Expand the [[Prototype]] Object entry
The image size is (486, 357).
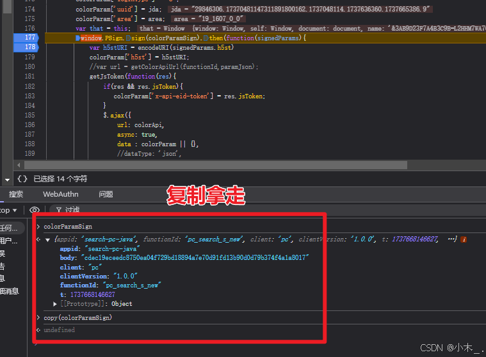[x=55, y=304]
